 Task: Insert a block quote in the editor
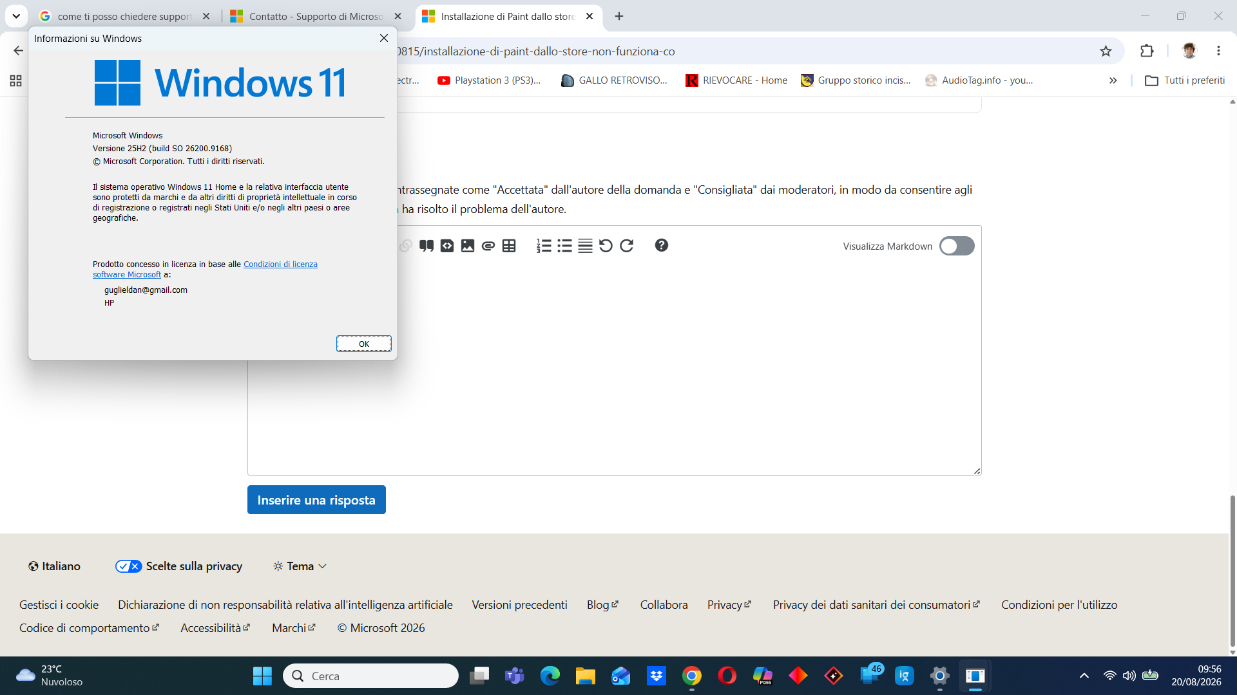point(426,246)
